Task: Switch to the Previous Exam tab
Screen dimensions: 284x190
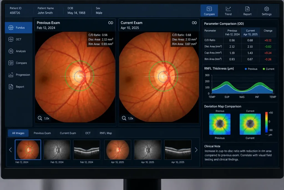Action: click(42, 133)
